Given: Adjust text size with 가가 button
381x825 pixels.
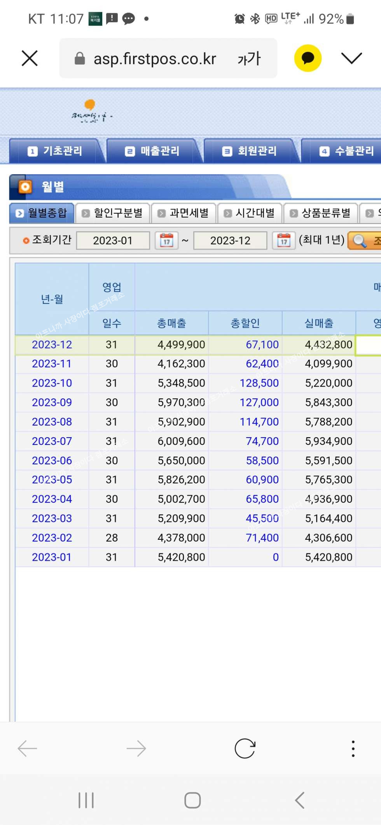Looking at the screenshot, I should 249,59.
